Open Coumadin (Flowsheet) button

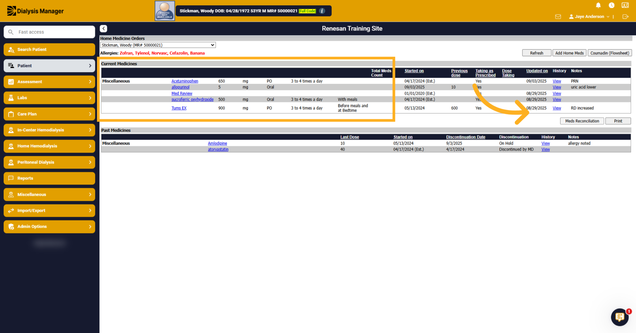[610, 53]
